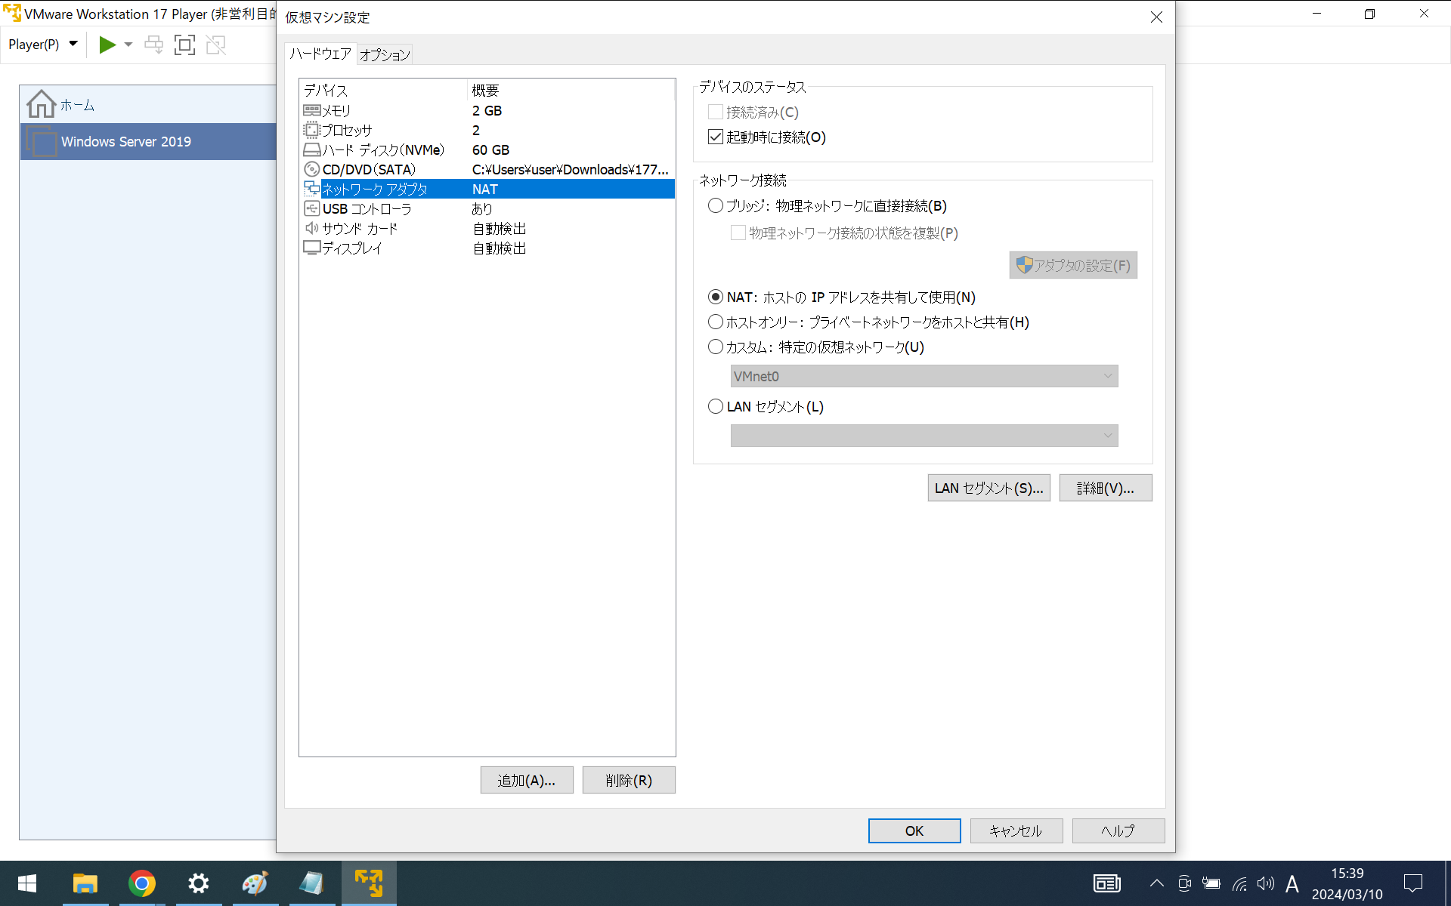This screenshot has width=1451, height=906.
Task: Click the Send Ctrl+Alt+Del toolbar icon
Action: 153,45
